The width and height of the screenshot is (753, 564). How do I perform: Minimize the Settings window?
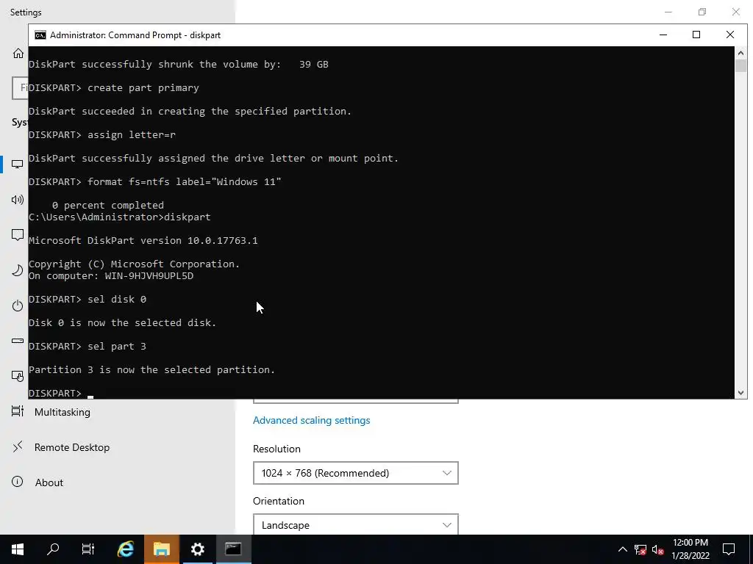tap(668, 12)
